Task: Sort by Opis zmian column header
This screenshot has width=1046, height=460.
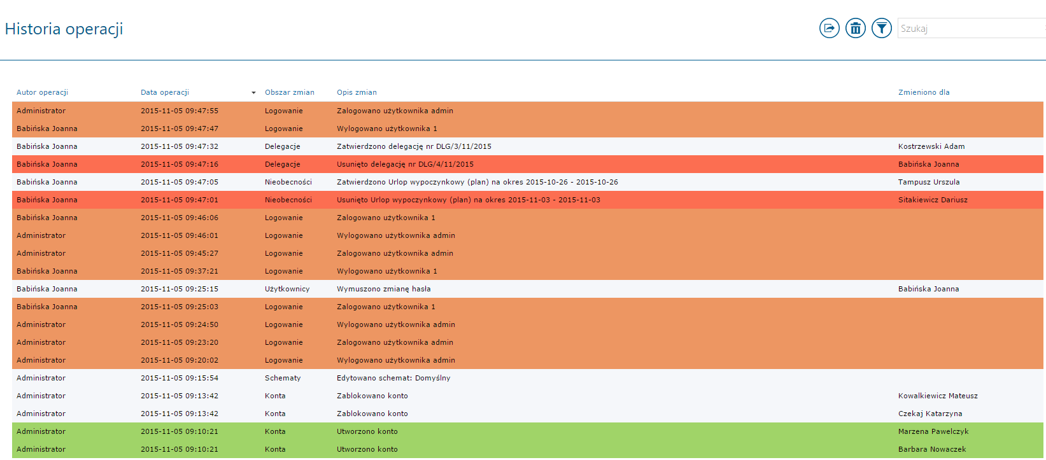Action: tap(357, 92)
